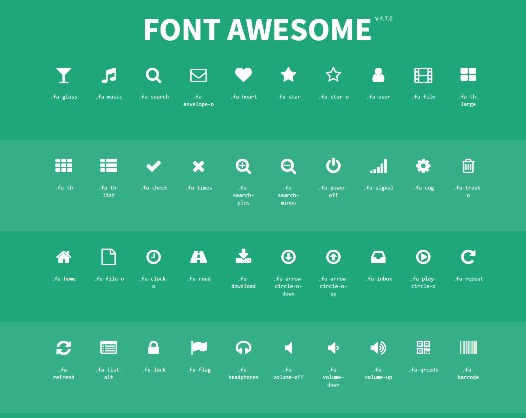Select the ".fa-search-plus" label text
This screenshot has height=418, width=526.
click(x=244, y=195)
